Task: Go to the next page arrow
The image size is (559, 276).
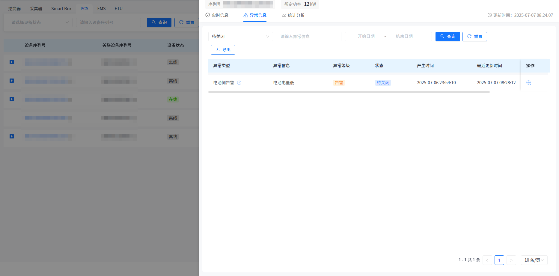Action: tap(511, 260)
